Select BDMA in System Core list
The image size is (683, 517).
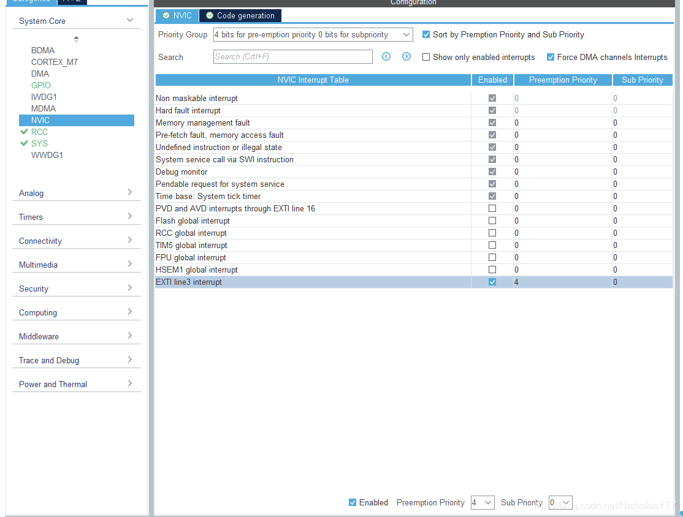[43, 50]
